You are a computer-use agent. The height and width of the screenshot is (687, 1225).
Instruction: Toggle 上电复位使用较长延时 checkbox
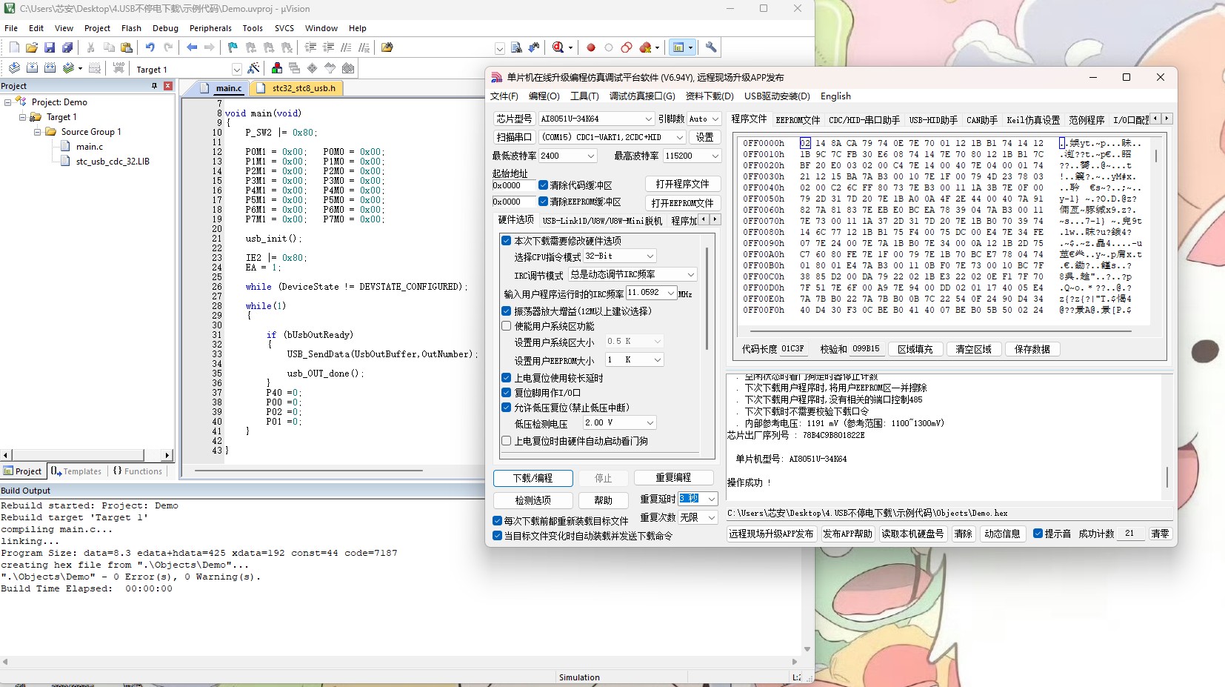click(507, 378)
